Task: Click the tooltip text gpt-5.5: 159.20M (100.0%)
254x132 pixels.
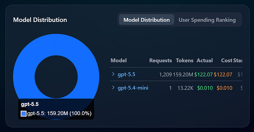Action: click(59, 113)
